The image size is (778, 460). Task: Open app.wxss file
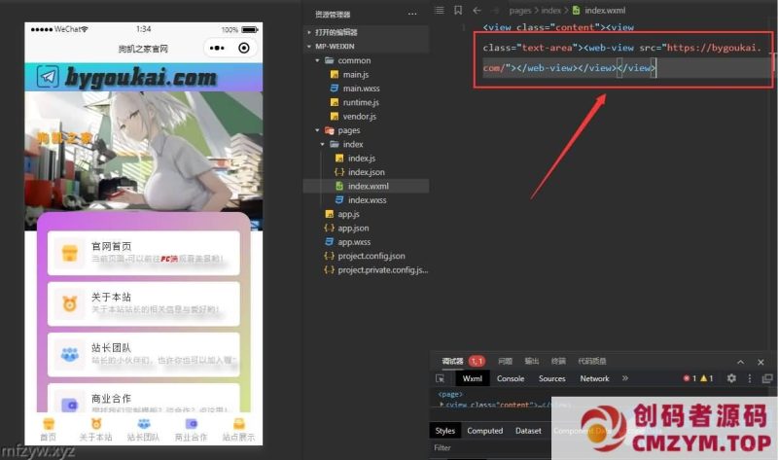tap(354, 241)
